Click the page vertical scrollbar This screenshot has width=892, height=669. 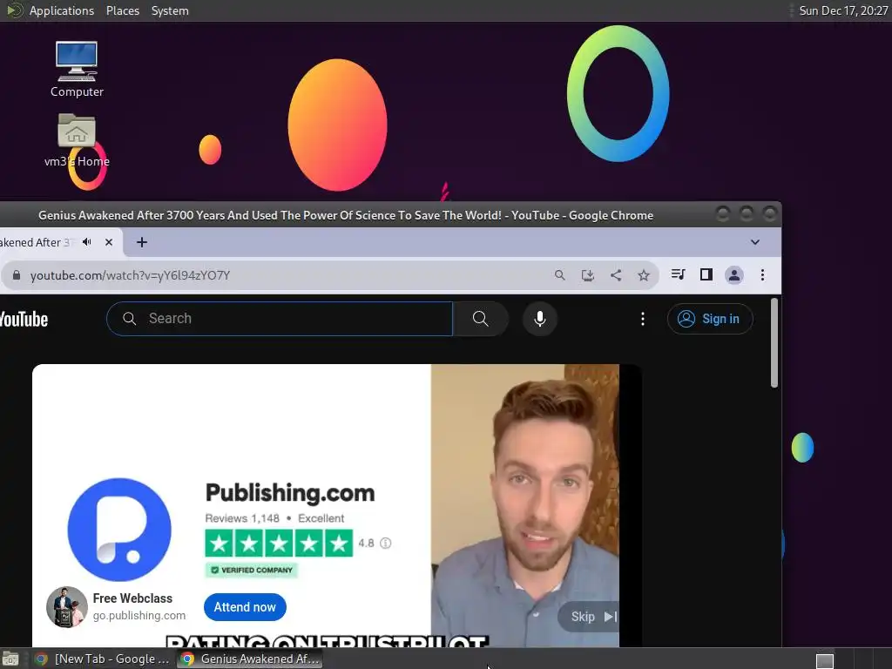pyautogui.click(x=774, y=343)
